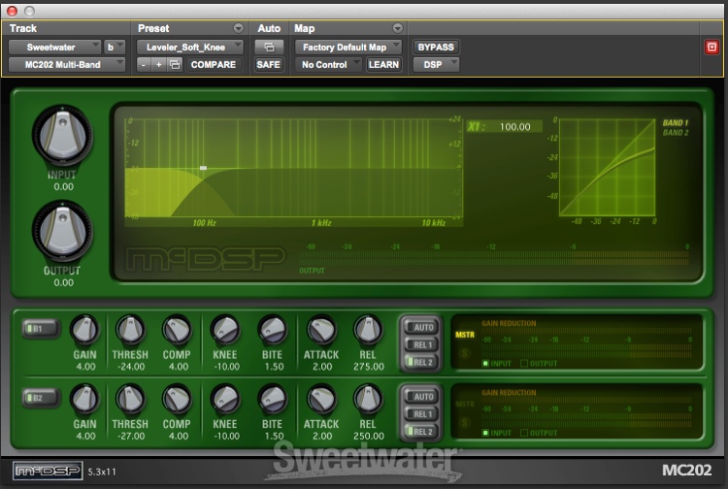
Task: Open the Preset menu arrow
Action: 238,28
